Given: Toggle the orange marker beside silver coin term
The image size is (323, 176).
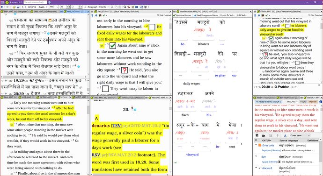Looking at the screenshot, I should point(260,145).
